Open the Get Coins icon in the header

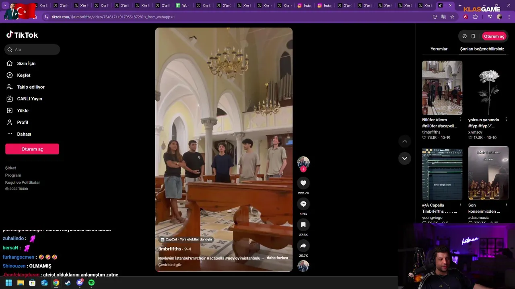tap(464, 36)
